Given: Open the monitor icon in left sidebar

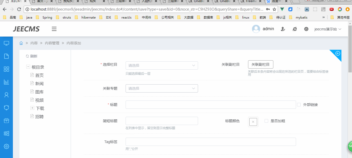Looking at the screenshot, I should point(6,43).
